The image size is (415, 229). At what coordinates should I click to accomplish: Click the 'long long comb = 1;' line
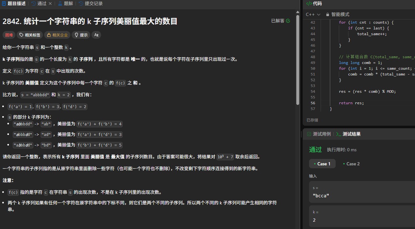(x=360, y=63)
